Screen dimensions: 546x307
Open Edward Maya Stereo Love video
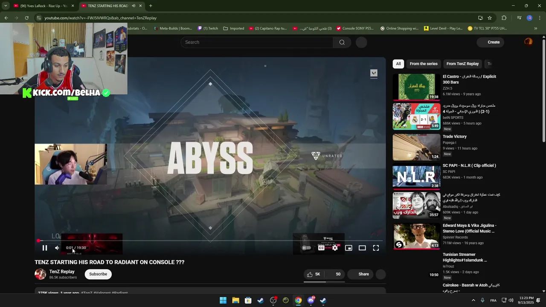tap(469, 228)
